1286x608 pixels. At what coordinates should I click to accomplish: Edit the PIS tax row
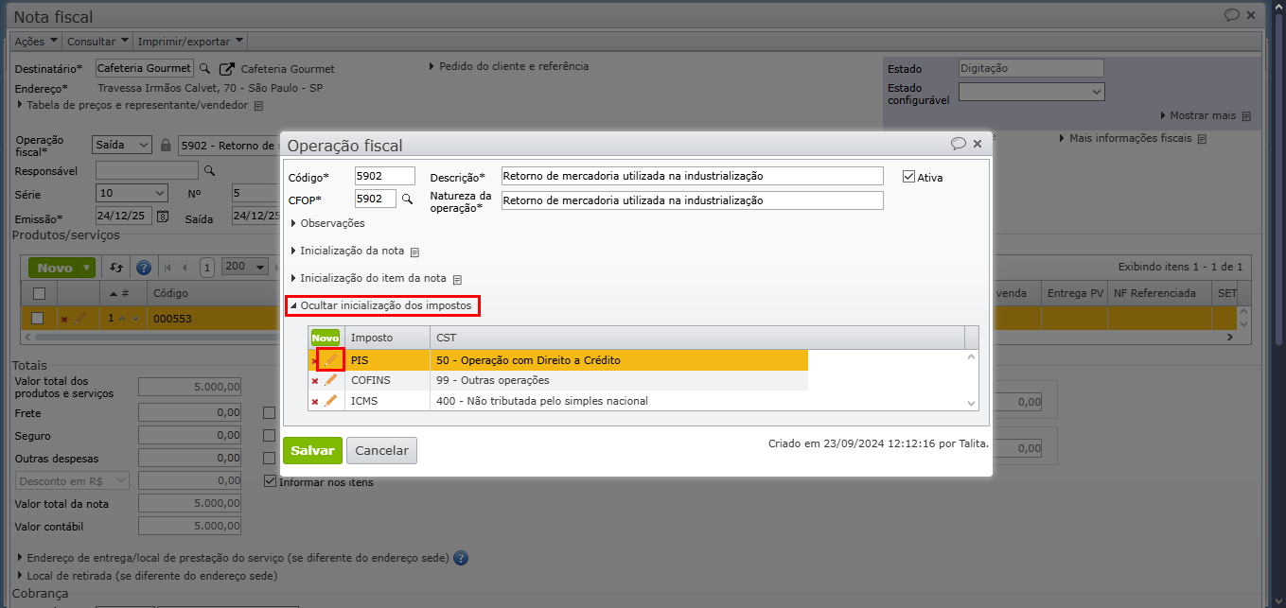tap(330, 359)
